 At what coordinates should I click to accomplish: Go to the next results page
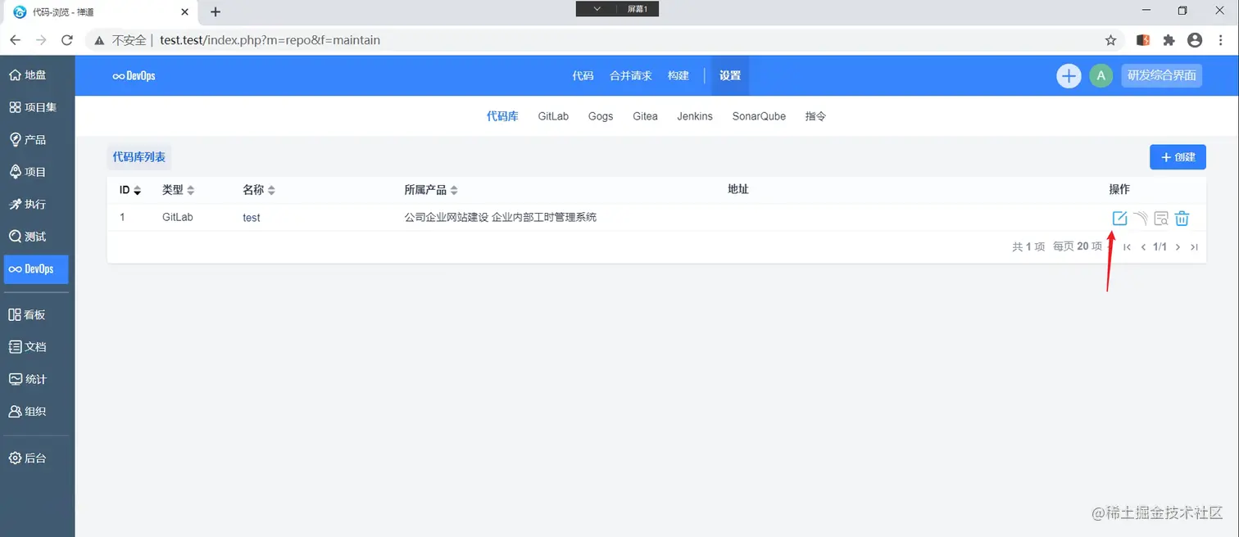1178,247
